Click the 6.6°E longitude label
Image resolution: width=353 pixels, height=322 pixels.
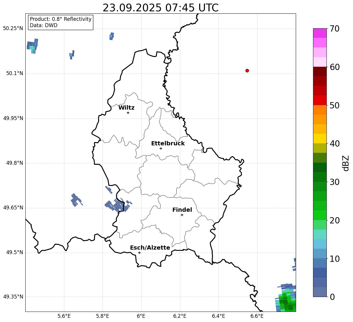pos(257,316)
